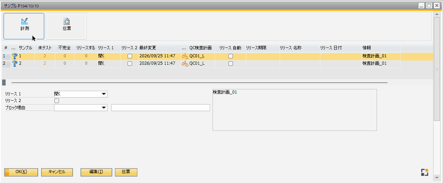The image size is (443, 184).
Task: Click the 検査計画_01 information text area
Action: pos(295,110)
